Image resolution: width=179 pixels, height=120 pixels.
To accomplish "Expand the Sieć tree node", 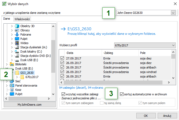I will click(x=7, y=81).
